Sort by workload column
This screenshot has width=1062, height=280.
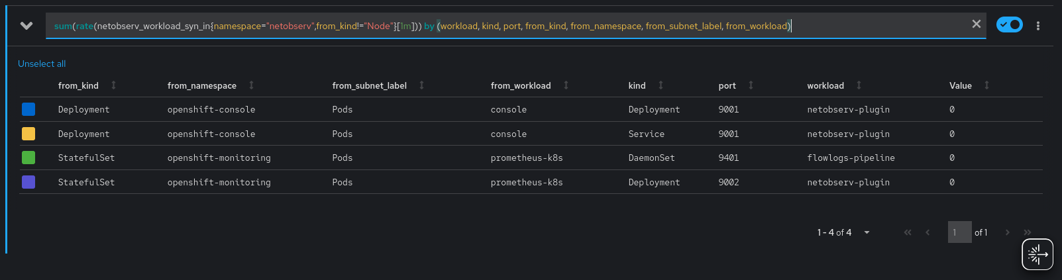[859, 85]
